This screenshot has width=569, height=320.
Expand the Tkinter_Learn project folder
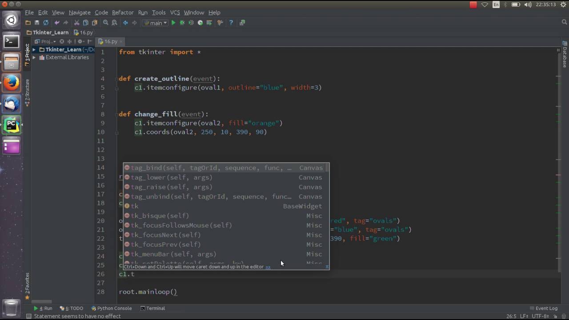point(34,49)
